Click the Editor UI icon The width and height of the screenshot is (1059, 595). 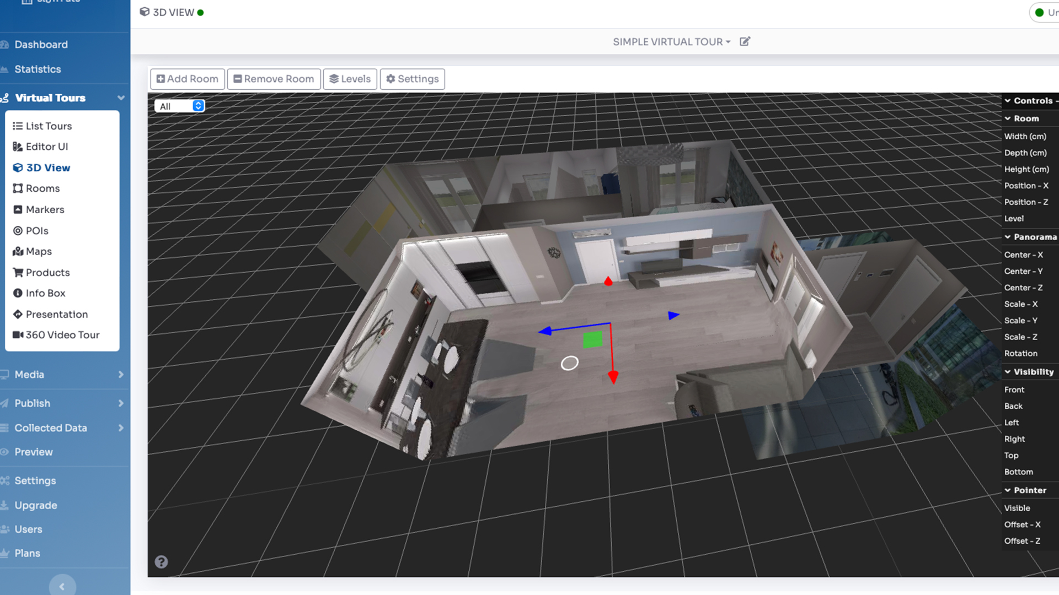coord(18,147)
